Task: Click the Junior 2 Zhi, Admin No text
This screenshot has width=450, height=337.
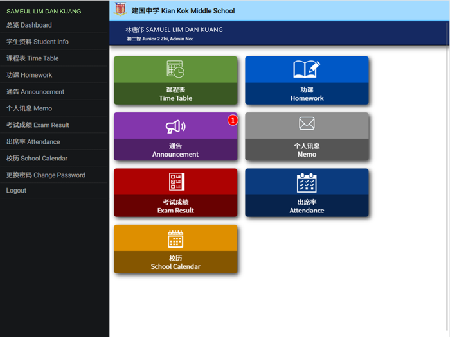Action: click(160, 39)
